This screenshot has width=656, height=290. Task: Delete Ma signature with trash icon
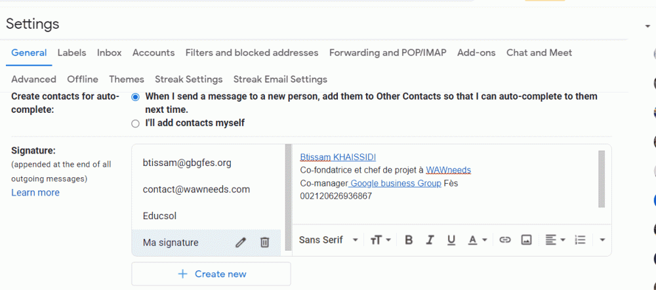pos(264,243)
